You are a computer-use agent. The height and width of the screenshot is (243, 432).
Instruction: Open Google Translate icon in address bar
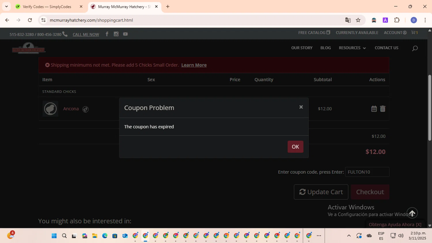[348, 20]
